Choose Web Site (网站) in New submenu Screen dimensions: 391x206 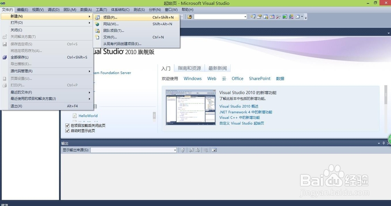point(136,24)
